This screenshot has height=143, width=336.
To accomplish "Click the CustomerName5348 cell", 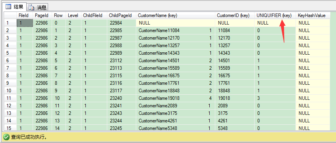I will pos(176,128).
